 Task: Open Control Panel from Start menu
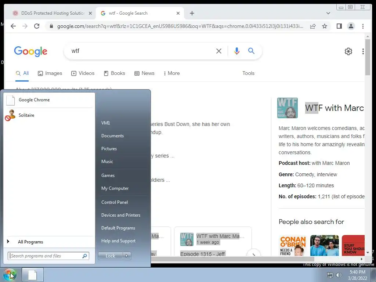[x=115, y=202]
